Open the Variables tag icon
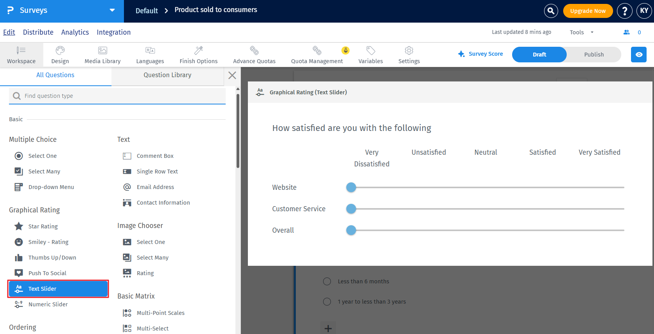The width and height of the screenshot is (654, 334). click(371, 50)
